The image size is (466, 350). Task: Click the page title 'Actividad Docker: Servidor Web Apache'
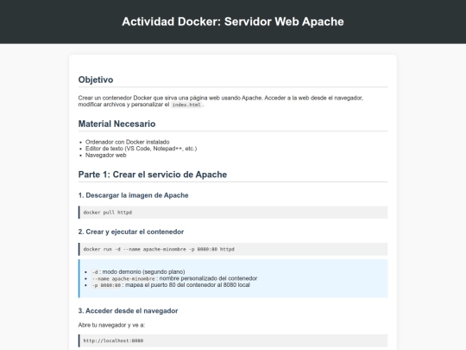tap(233, 22)
